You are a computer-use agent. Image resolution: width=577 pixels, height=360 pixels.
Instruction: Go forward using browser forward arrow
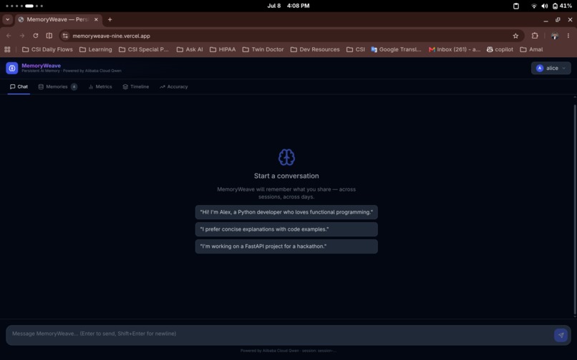22,36
